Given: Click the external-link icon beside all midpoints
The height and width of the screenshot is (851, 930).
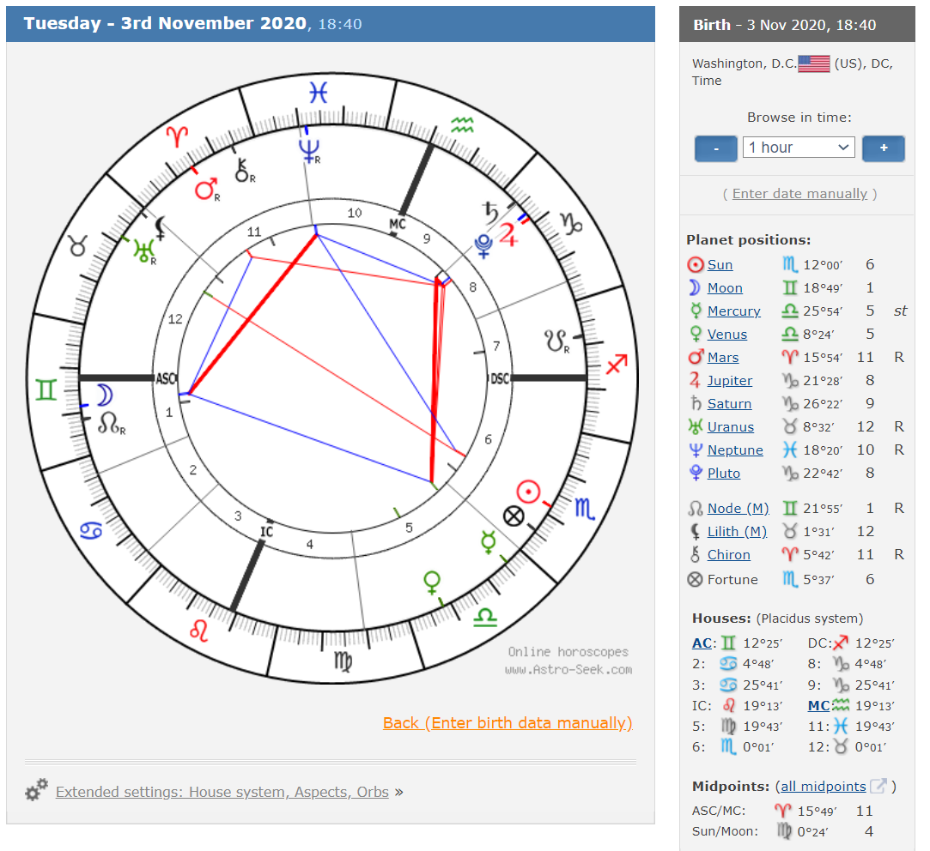Looking at the screenshot, I should pos(878,786).
